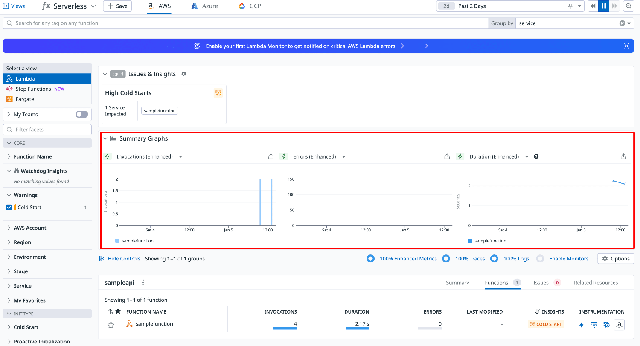Click the Duration help question mark icon

[536, 156]
